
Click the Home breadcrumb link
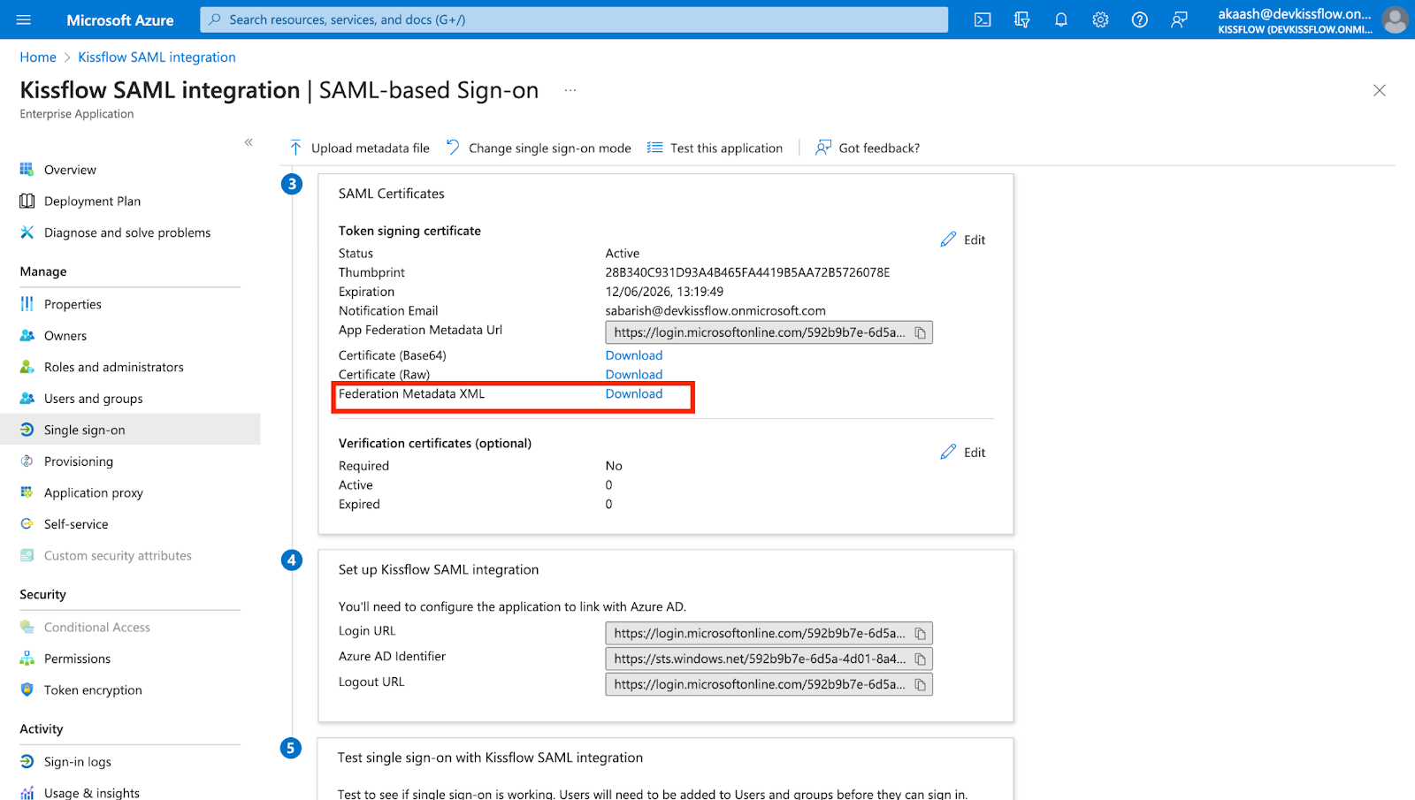(38, 57)
